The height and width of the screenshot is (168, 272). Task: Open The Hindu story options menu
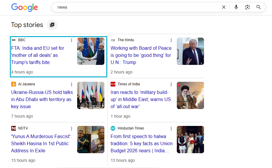click(171, 40)
